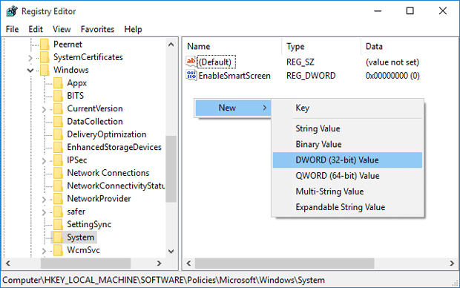Click the Appx folder icon

click(x=58, y=83)
